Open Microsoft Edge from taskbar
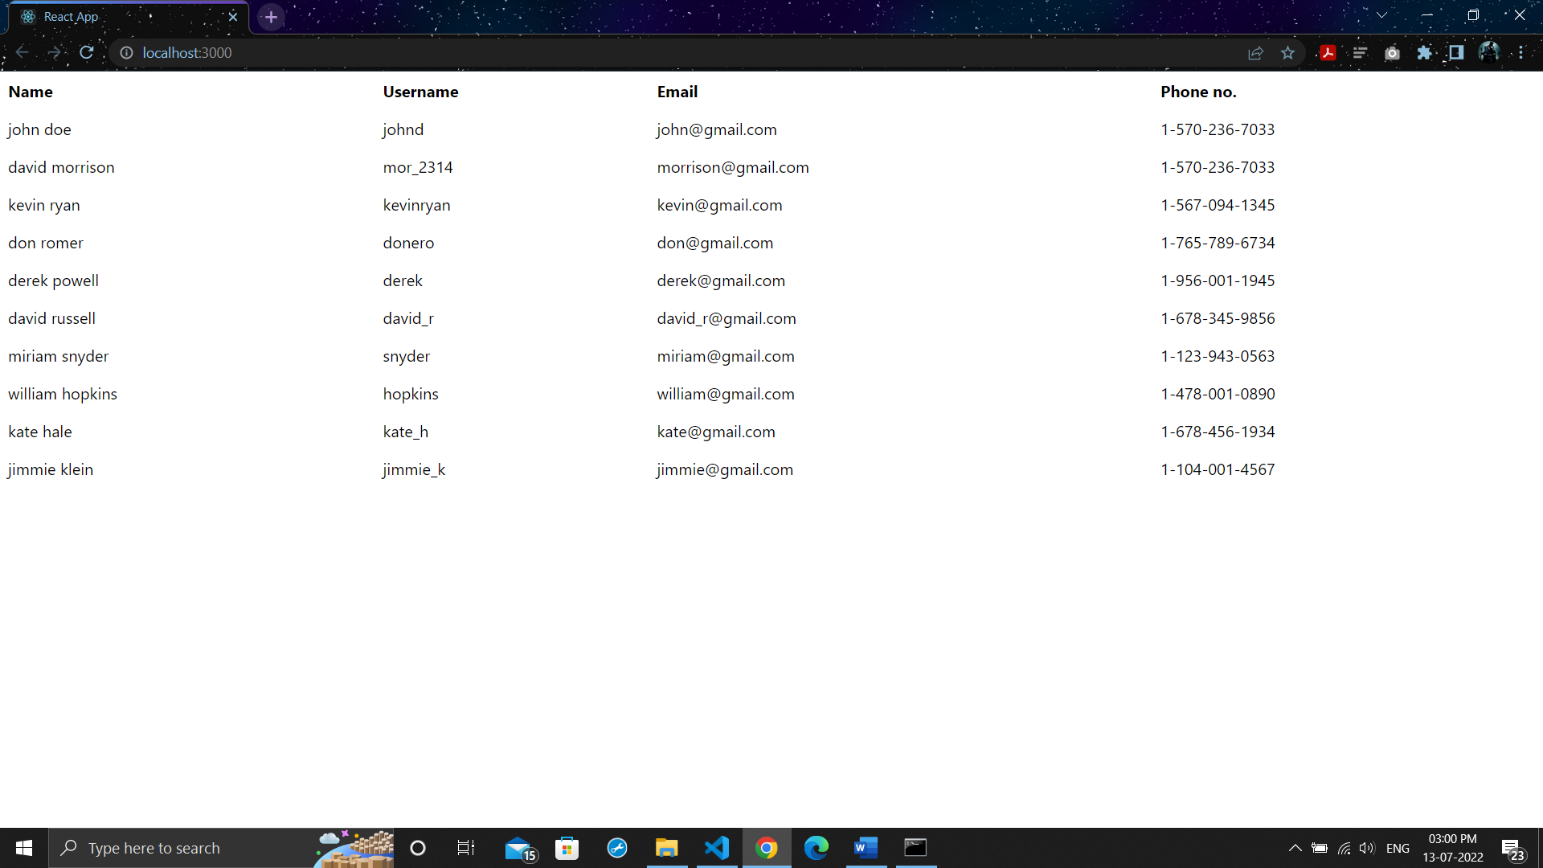Image resolution: width=1543 pixels, height=868 pixels. (816, 848)
